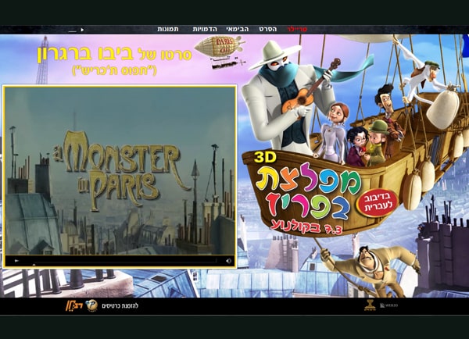
Task: Open the הסרט (the film) page
Action: (268, 30)
